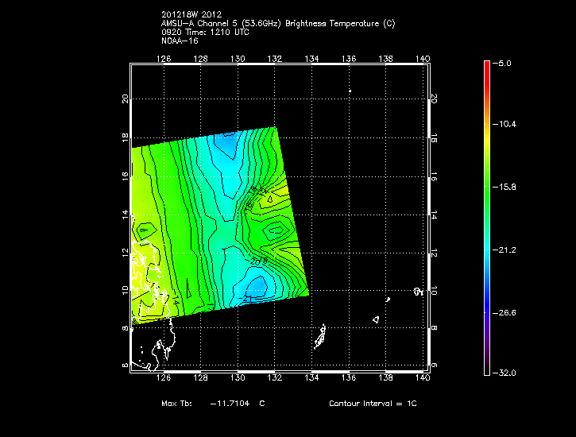Click the -21.2 colorbar tick label

(505, 249)
